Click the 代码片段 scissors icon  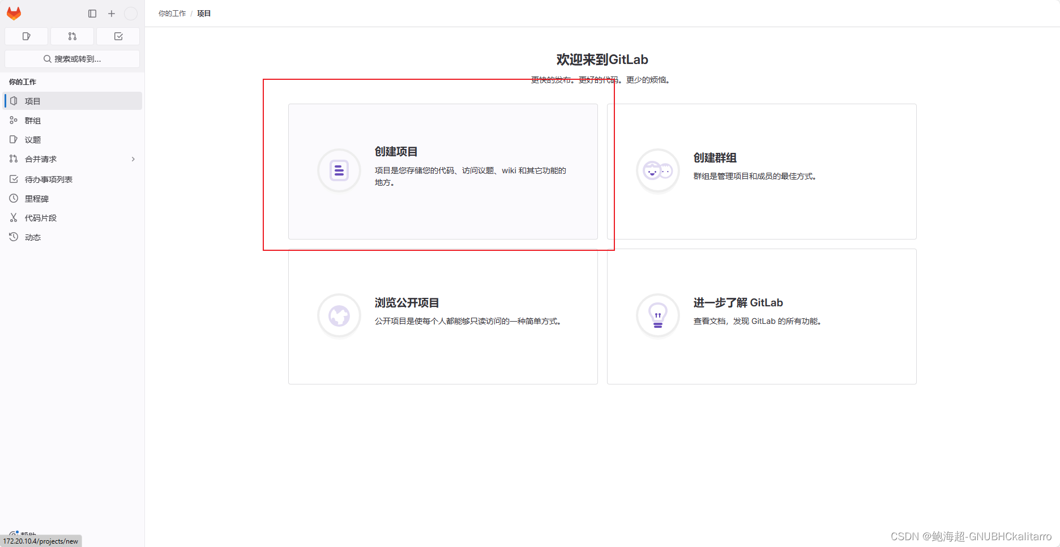14,217
